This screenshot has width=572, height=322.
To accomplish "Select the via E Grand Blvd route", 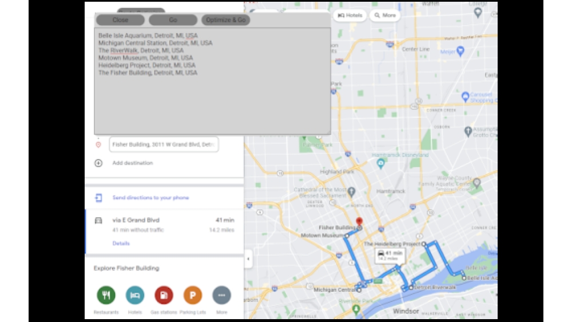I will pyautogui.click(x=165, y=232).
